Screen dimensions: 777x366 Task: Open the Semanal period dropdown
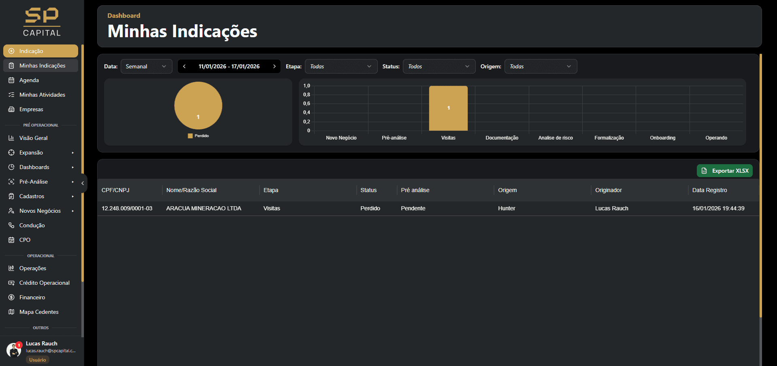coord(146,66)
